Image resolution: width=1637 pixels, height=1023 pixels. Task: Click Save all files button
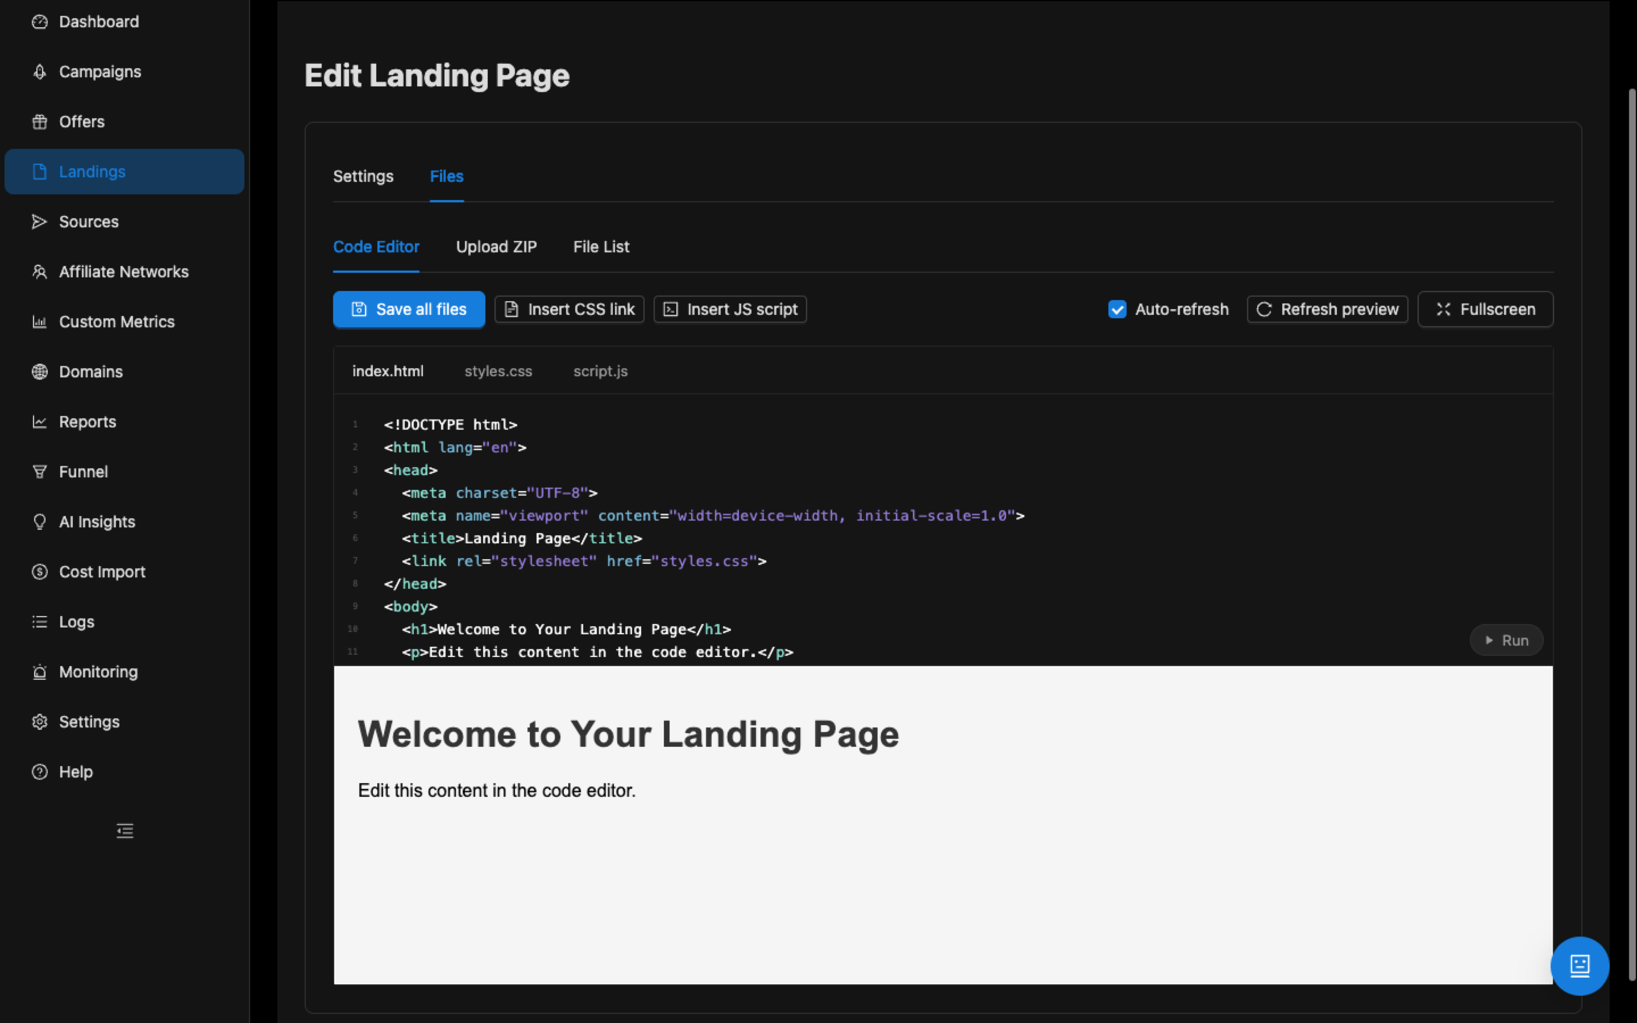coord(409,309)
